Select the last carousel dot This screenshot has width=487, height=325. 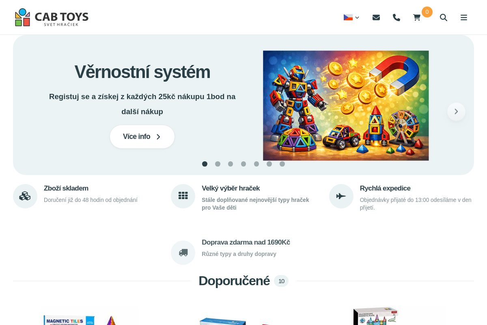[282, 164]
